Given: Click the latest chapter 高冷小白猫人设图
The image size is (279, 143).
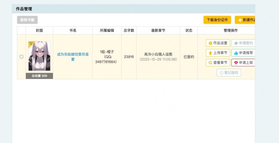Looking at the screenshot, I should 158,54.
